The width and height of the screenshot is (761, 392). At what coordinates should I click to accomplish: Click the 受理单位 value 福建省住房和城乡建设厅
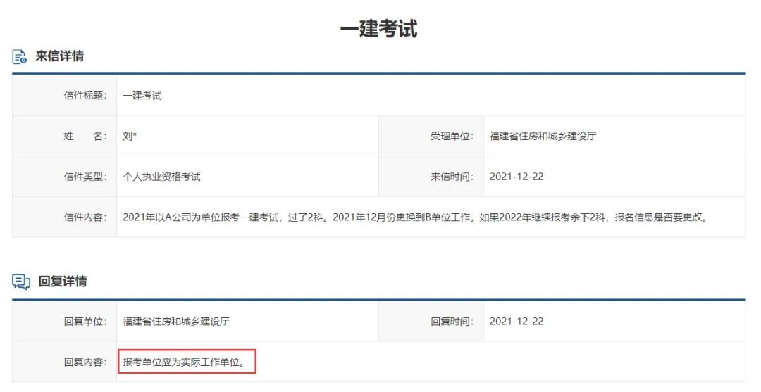[x=543, y=137]
